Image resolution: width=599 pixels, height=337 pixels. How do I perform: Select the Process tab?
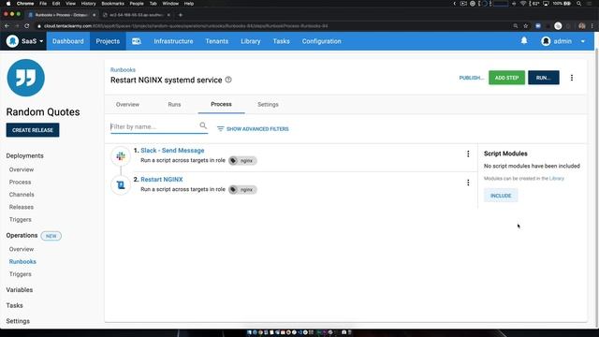[221, 104]
